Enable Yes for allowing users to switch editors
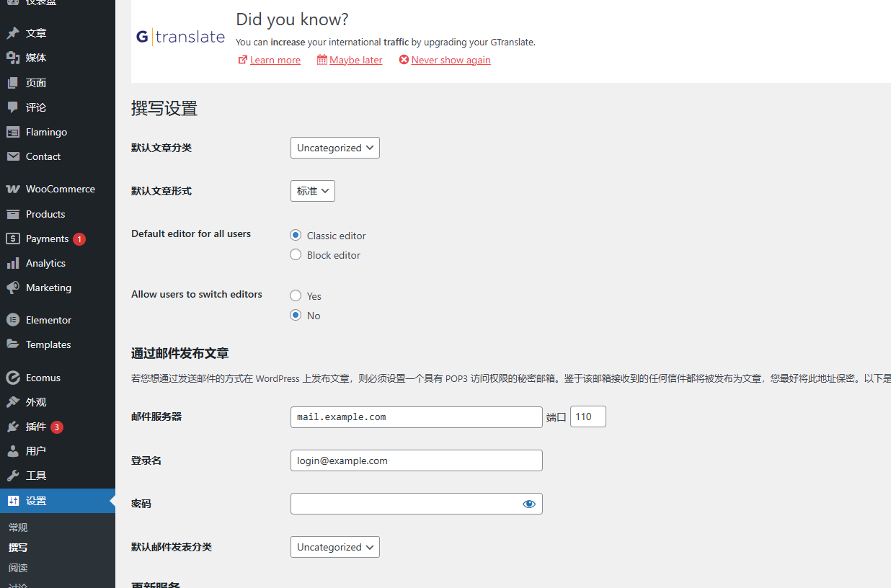This screenshot has height=588, width=891. point(296,295)
